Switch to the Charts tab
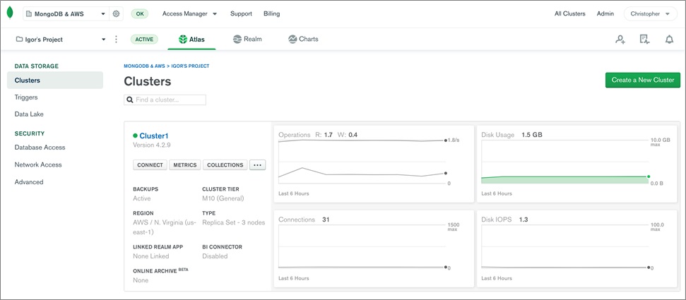The height and width of the screenshot is (300, 686). click(x=303, y=39)
